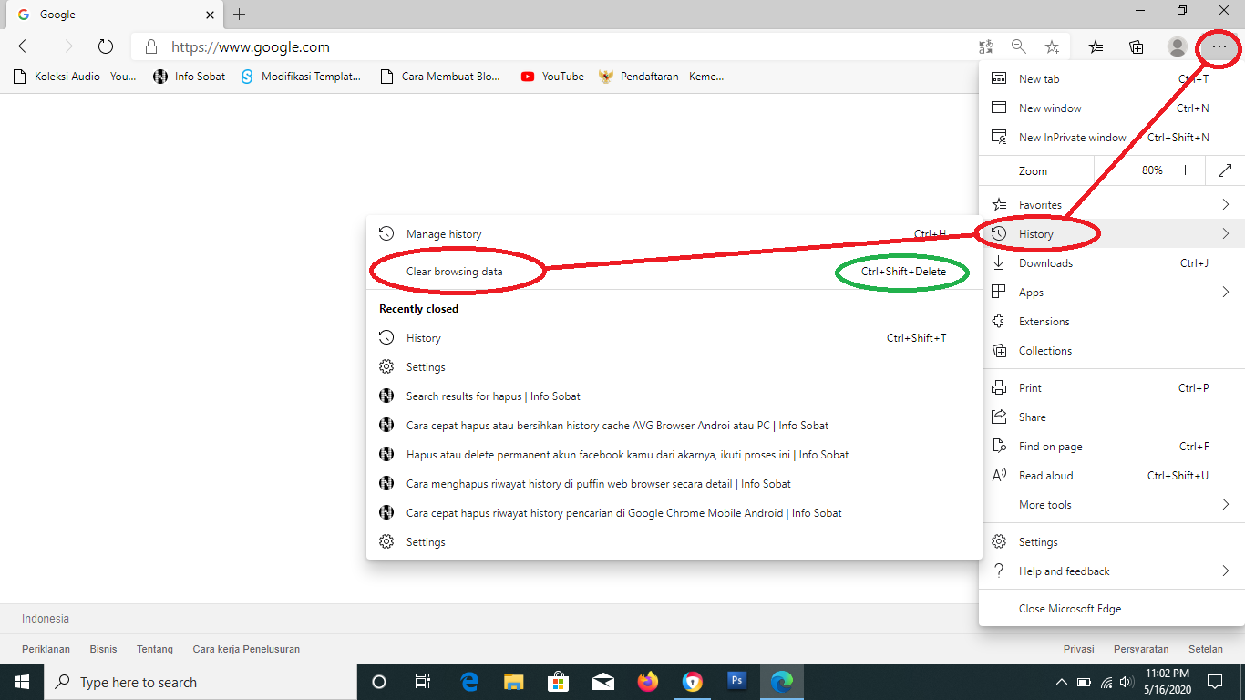1245x700 pixels.
Task: Expand More tools submenu
Action: click(x=1111, y=505)
